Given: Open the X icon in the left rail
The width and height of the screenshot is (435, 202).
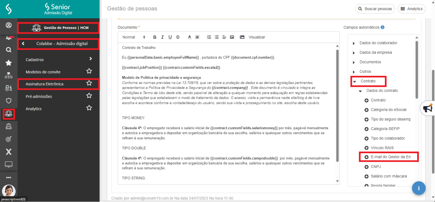Looking at the screenshot, I should coord(9,152).
